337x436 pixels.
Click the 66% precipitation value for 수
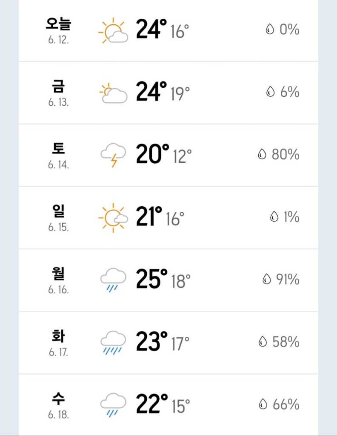286,404
